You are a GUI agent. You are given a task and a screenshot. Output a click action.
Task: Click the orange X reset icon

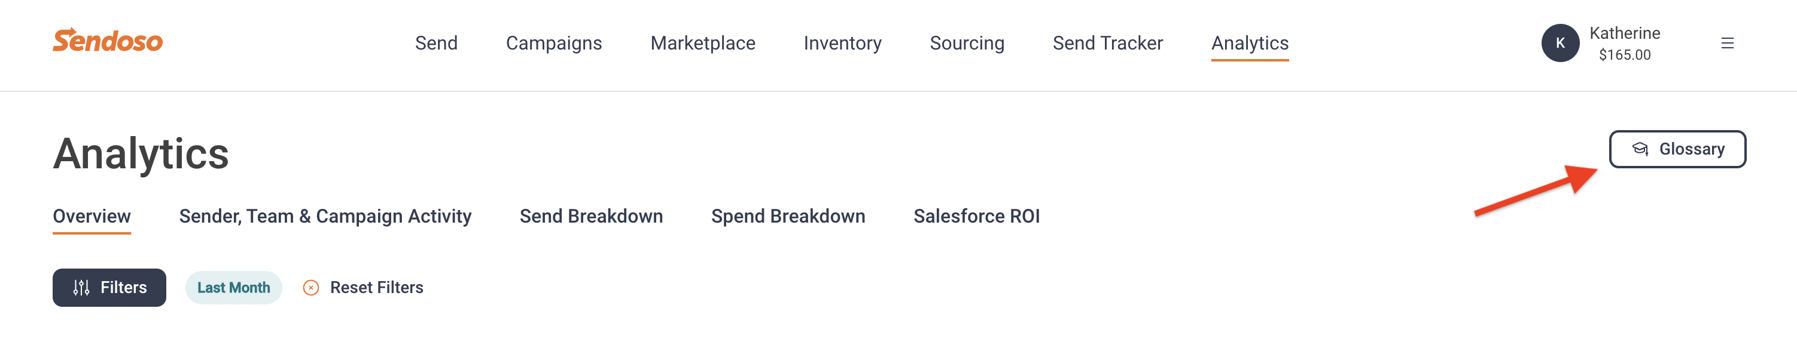(x=311, y=288)
